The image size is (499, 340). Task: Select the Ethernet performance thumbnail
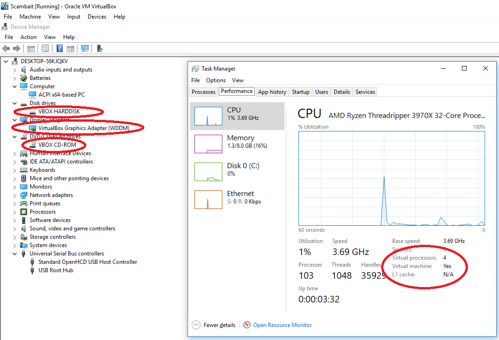(x=208, y=200)
